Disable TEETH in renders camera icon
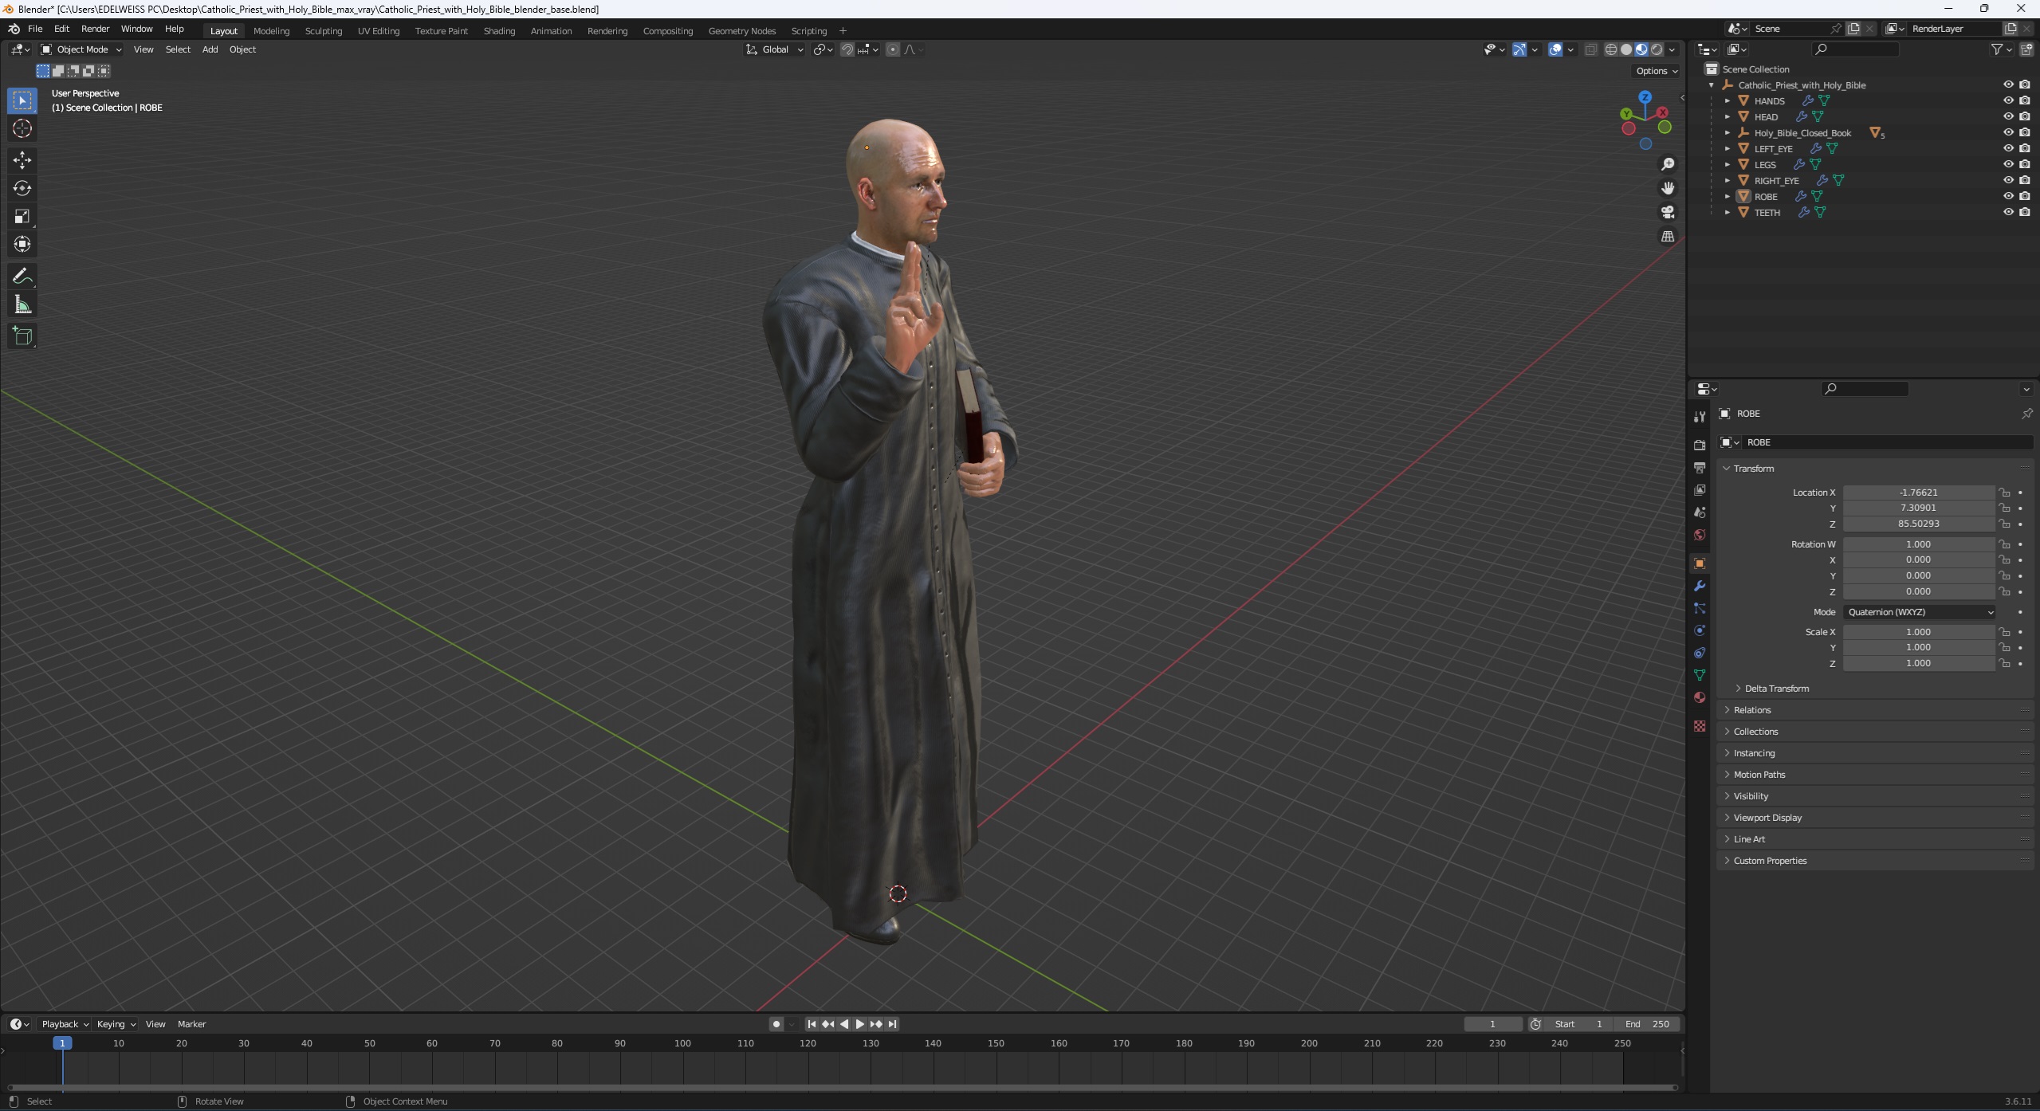Screen dimensions: 2040x1111 (x=2025, y=212)
